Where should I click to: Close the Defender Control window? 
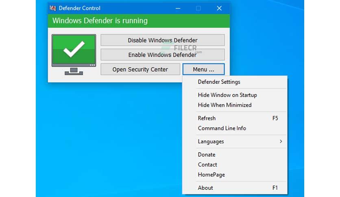[x=219, y=8]
